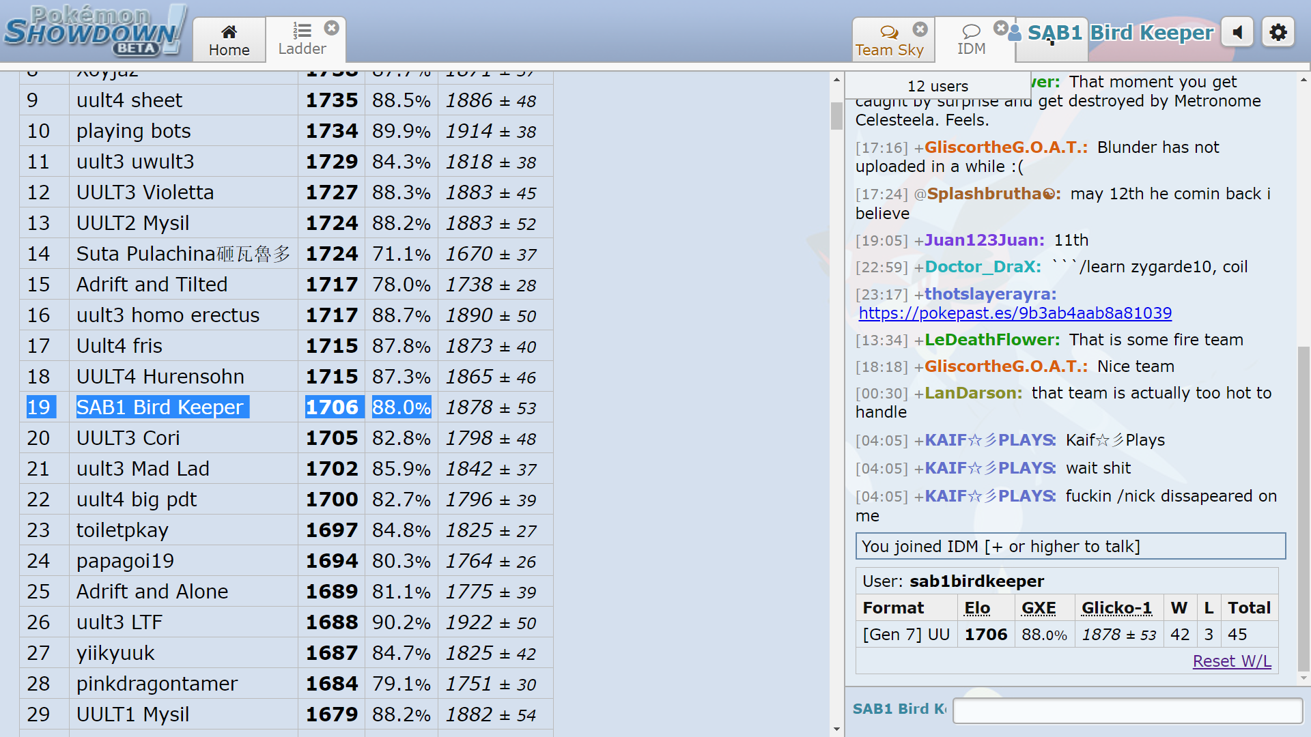Close the Ladder tab
The width and height of the screenshot is (1311, 737).
tap(332, 28)
